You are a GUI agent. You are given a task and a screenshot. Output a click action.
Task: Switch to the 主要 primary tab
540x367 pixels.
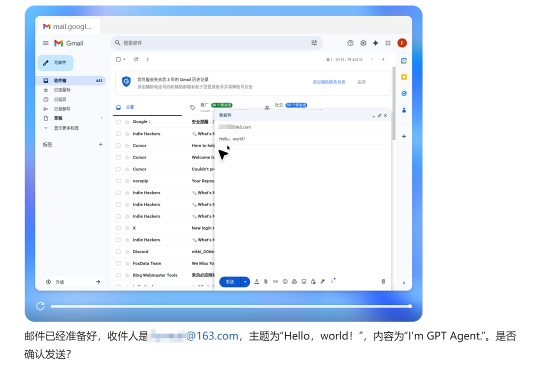point(147,107)
